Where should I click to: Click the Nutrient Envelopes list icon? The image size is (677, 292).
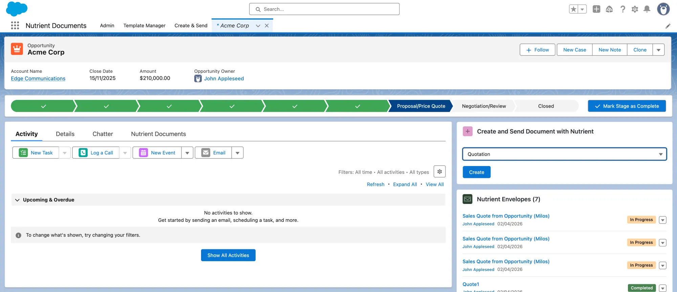tap(467, 199)
